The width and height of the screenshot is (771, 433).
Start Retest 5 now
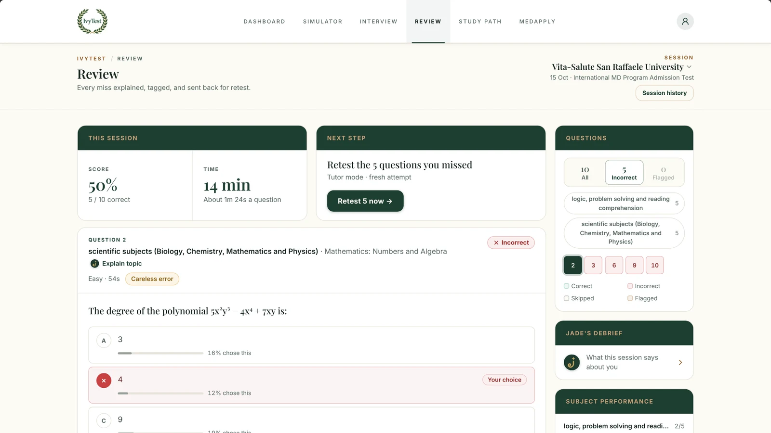(365, 201)
